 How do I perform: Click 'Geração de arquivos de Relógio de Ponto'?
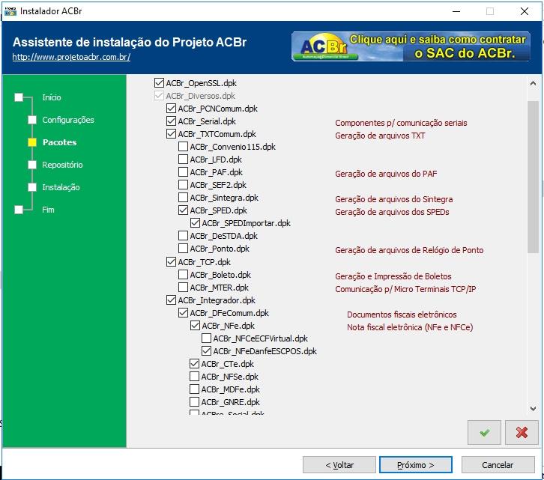tap(409, 250)
